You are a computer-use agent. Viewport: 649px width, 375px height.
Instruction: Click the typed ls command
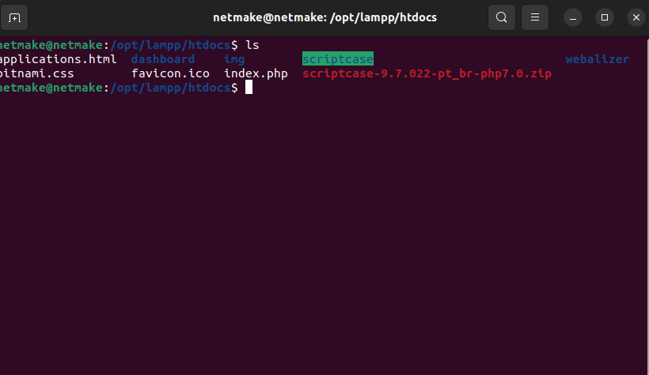pyautogui.click(x=252, y=45)
